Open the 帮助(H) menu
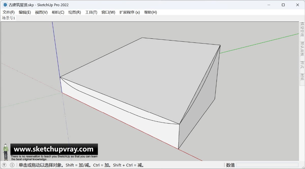305x169 pixels. (151, 12)
